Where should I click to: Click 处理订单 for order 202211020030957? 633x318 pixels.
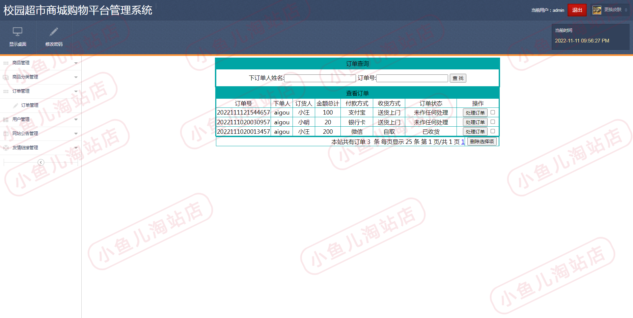[x=475, y=122]
